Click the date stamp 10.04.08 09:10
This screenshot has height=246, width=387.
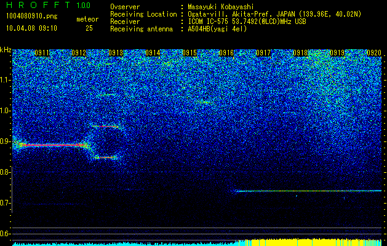[31, 28]
